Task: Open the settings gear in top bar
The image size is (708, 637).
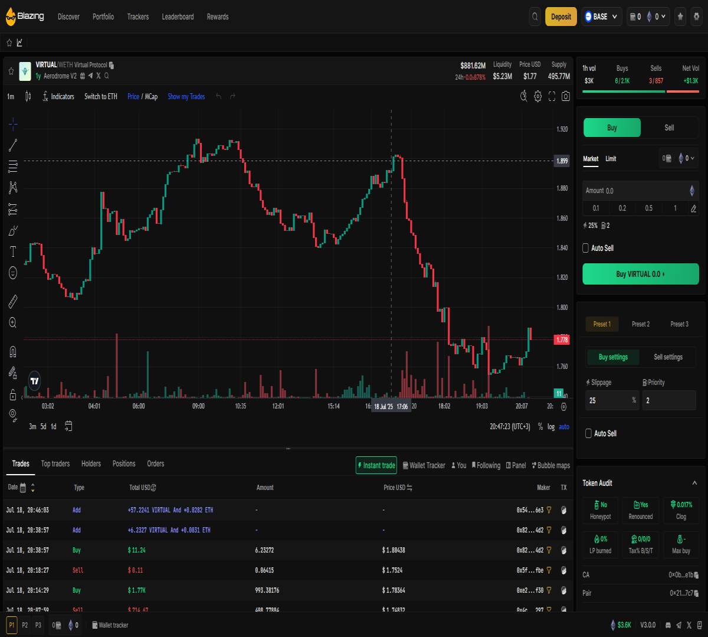Action: coord(696,17)
